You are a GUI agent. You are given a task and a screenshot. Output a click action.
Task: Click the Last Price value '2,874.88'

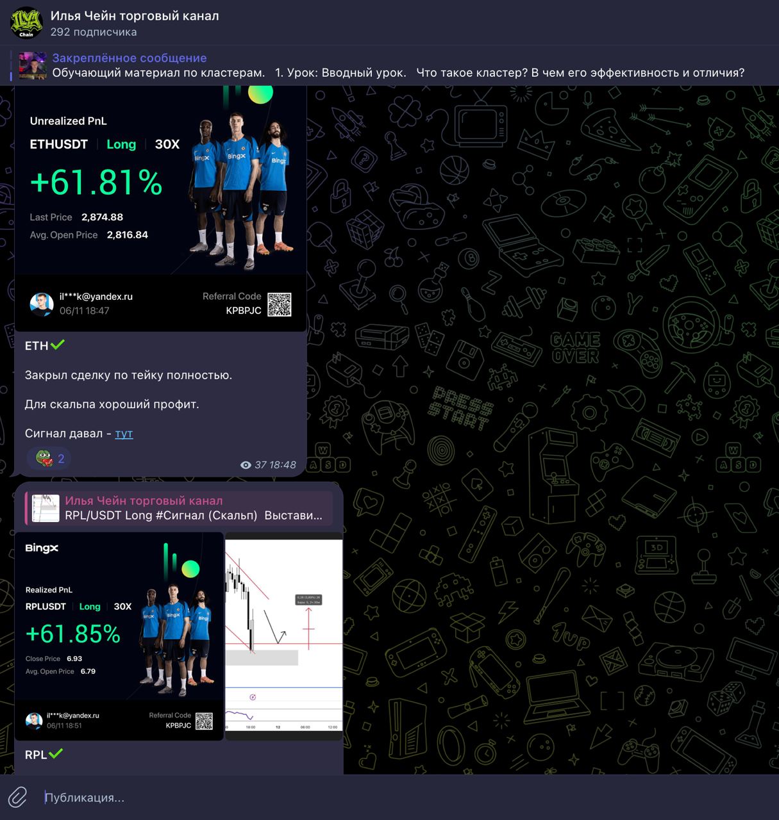102,217
